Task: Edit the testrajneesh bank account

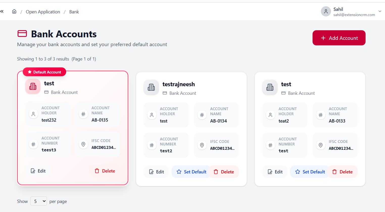Action: (157, 172)
